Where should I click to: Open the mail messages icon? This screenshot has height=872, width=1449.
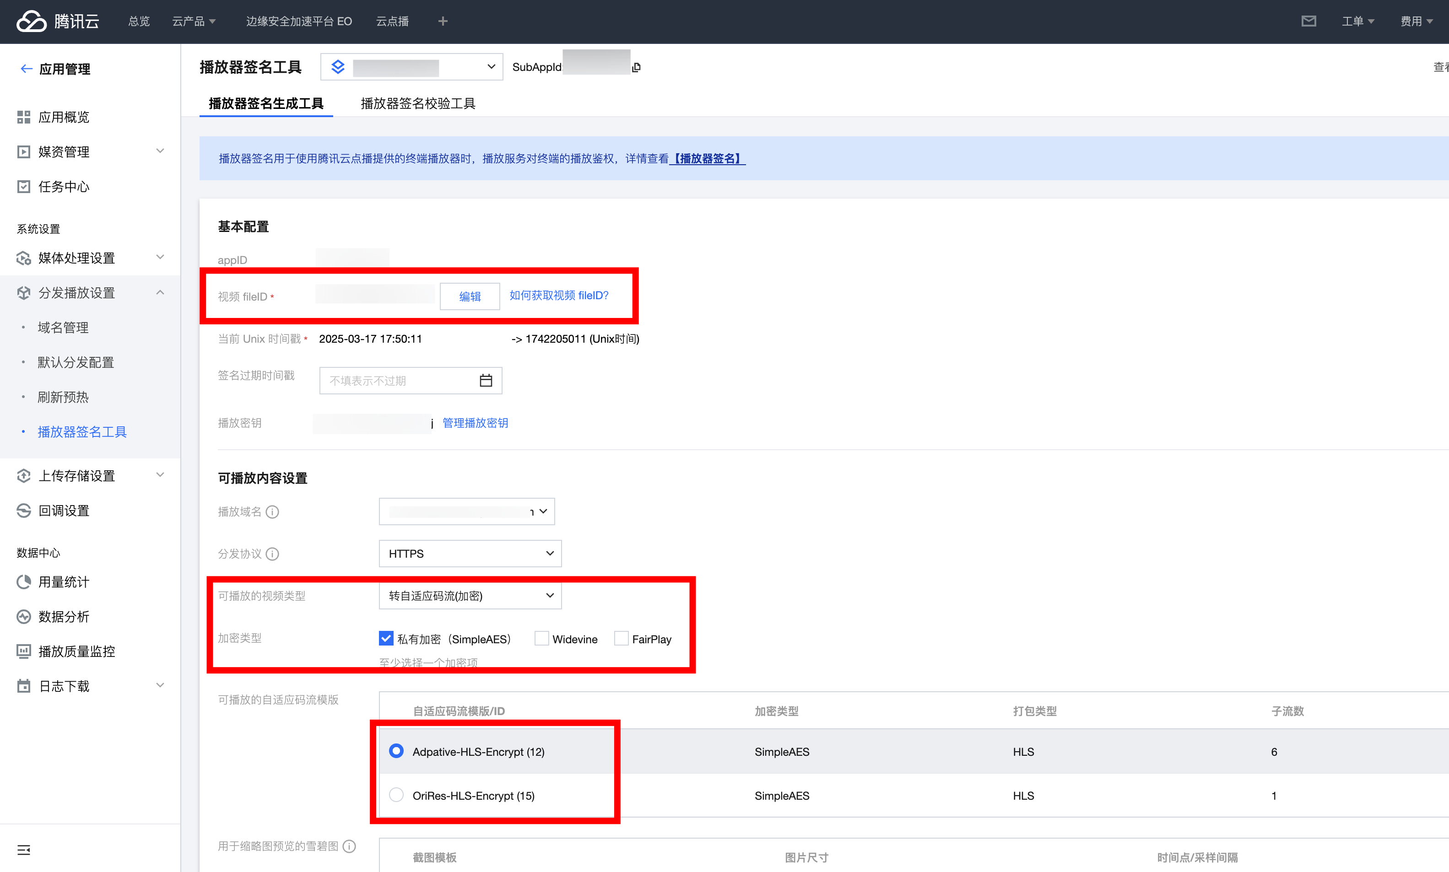pos(1308,21)
